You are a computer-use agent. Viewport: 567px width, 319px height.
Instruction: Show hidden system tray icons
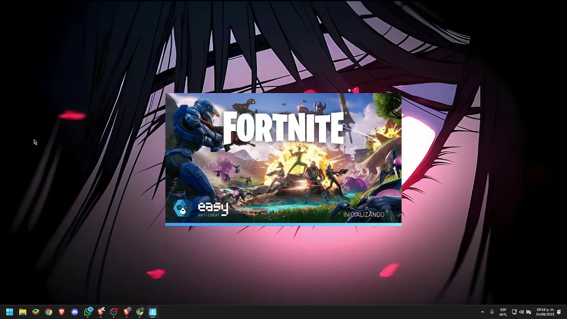(482, 312)
